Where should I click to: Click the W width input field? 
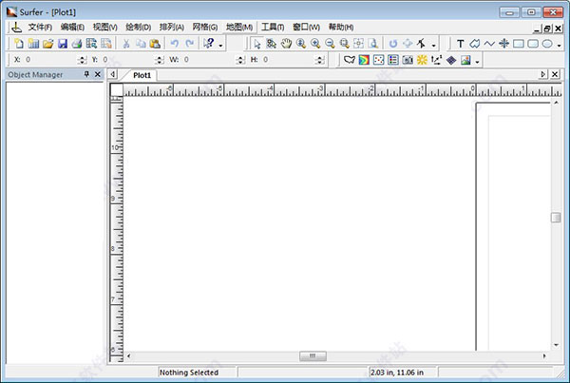(x=209, y=60)
